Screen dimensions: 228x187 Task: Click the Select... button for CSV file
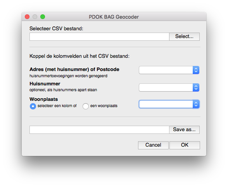pyautogui.click(x=185, y=36)
